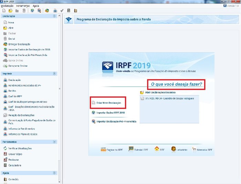Click the DTE house icon link
This screenshot has width=241, height=184.
(159, 149)
